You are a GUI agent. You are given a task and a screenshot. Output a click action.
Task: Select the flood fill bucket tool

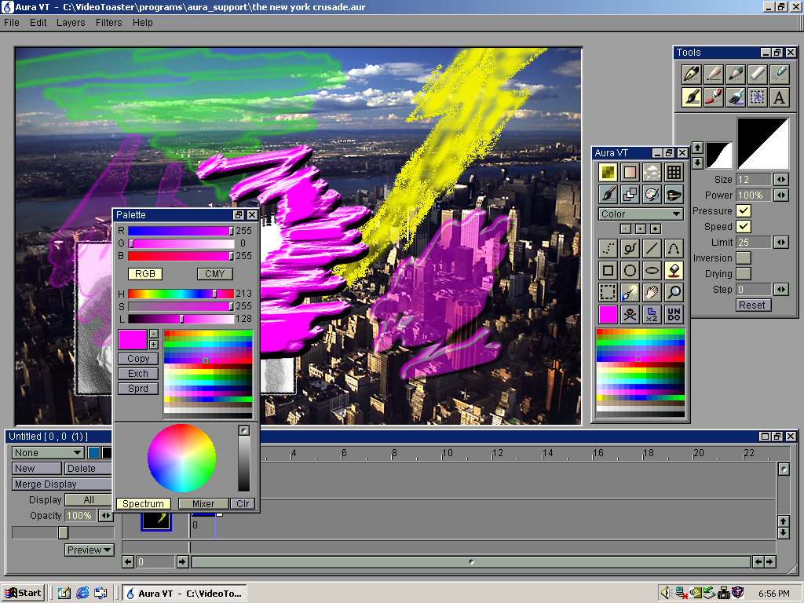tap(674, 270)
